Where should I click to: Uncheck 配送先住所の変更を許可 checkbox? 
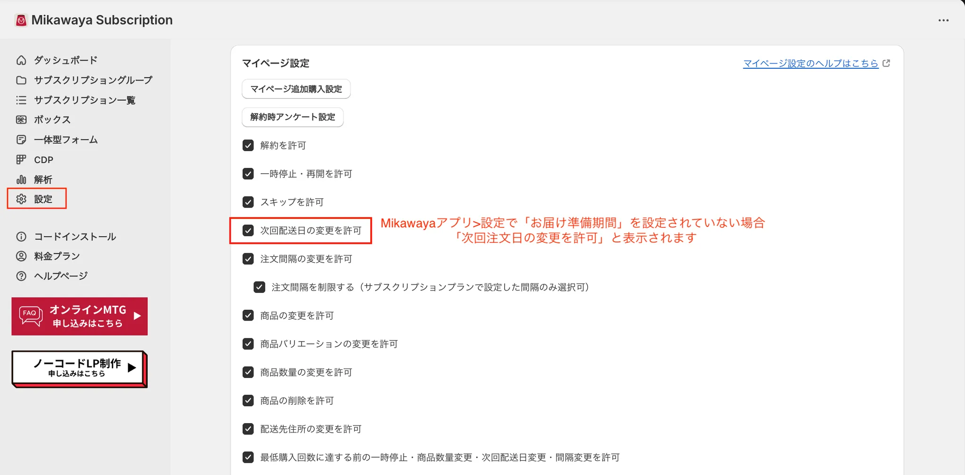(x=248, y=429)
